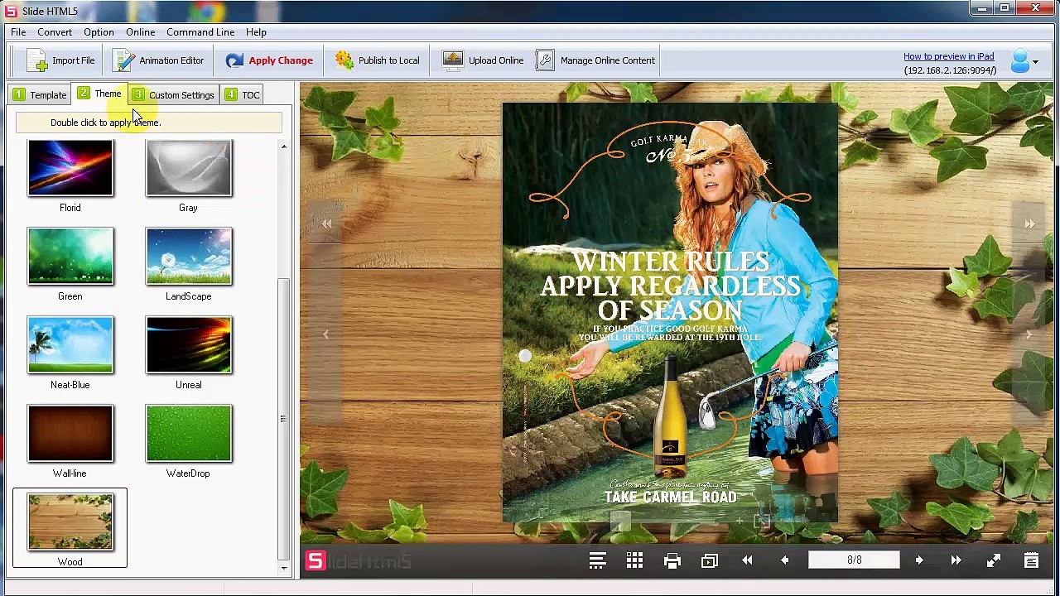
Task: Open the Command Line menu
Action: (200, 32)
